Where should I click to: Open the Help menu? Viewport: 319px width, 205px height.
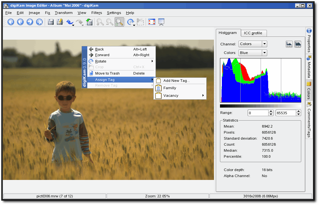(130, 13)
